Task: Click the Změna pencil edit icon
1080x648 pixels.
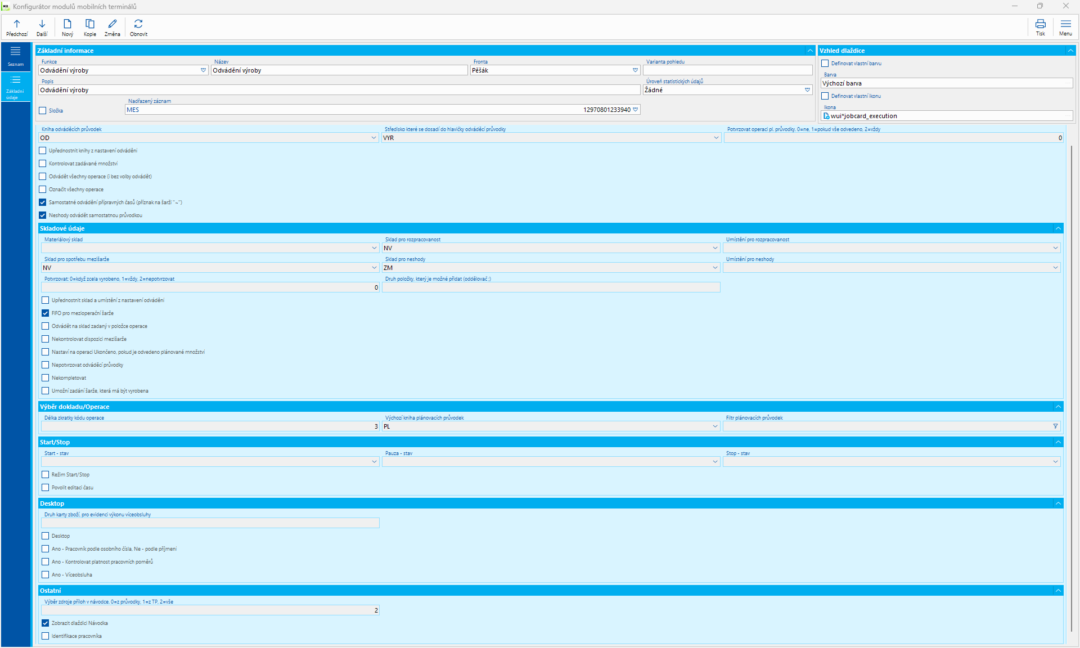Action: click(112, 24)
